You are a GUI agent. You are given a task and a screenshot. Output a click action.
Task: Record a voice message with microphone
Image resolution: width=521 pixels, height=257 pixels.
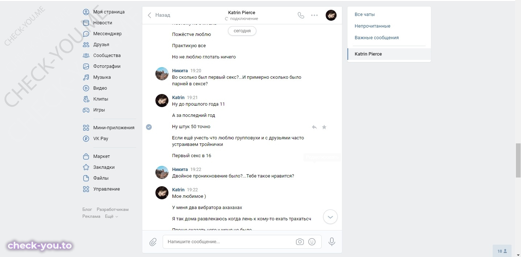[x=331, y=242]
